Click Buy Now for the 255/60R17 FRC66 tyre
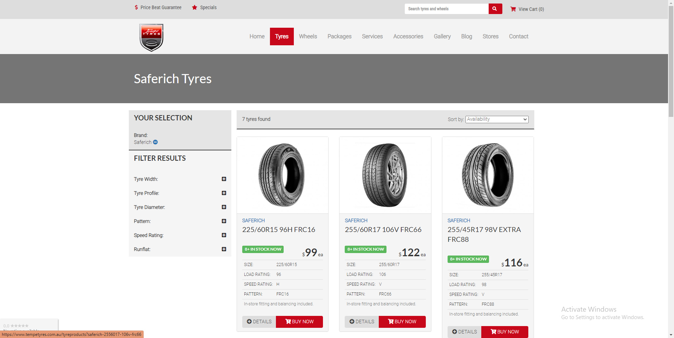 pyautogui.click(x=402, y=322)
